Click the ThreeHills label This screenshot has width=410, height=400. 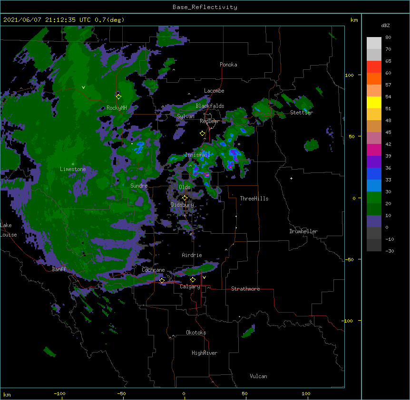(x=254, y=199)
